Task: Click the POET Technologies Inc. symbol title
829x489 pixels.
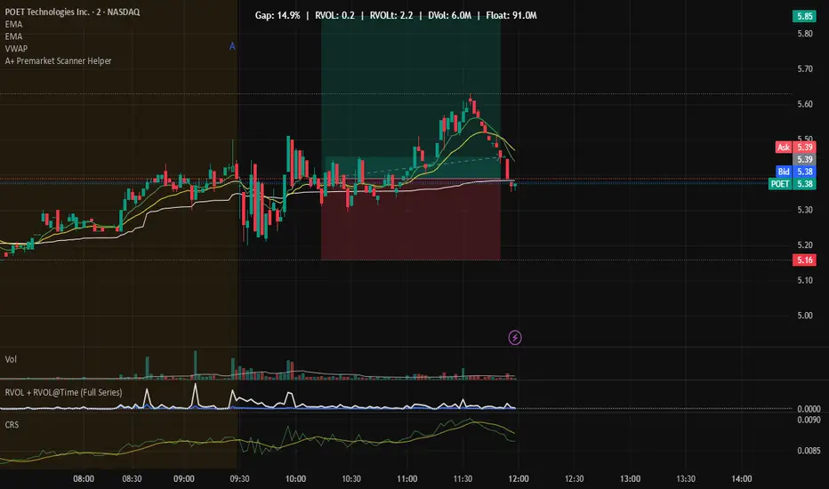Action: [72, 12]
